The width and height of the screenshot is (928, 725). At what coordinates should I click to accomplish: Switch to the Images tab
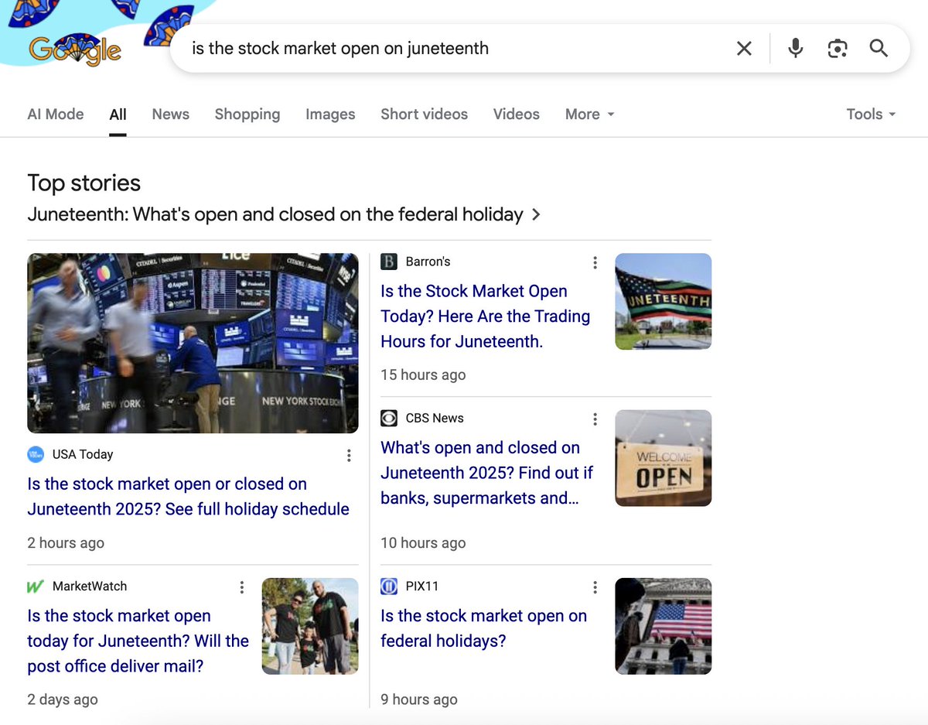coord(330,115)
